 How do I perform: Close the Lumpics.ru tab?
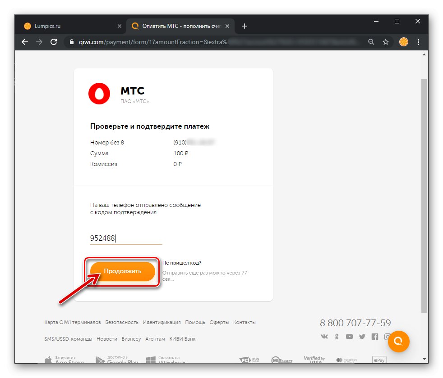coord(119,26)
